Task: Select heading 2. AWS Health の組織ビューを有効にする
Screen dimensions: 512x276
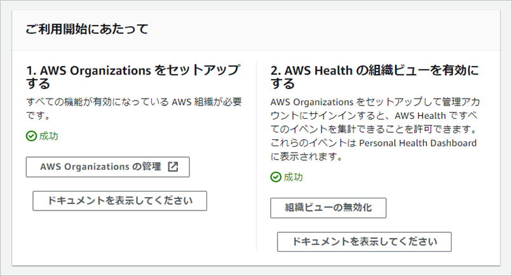Action: pos(374,76)
